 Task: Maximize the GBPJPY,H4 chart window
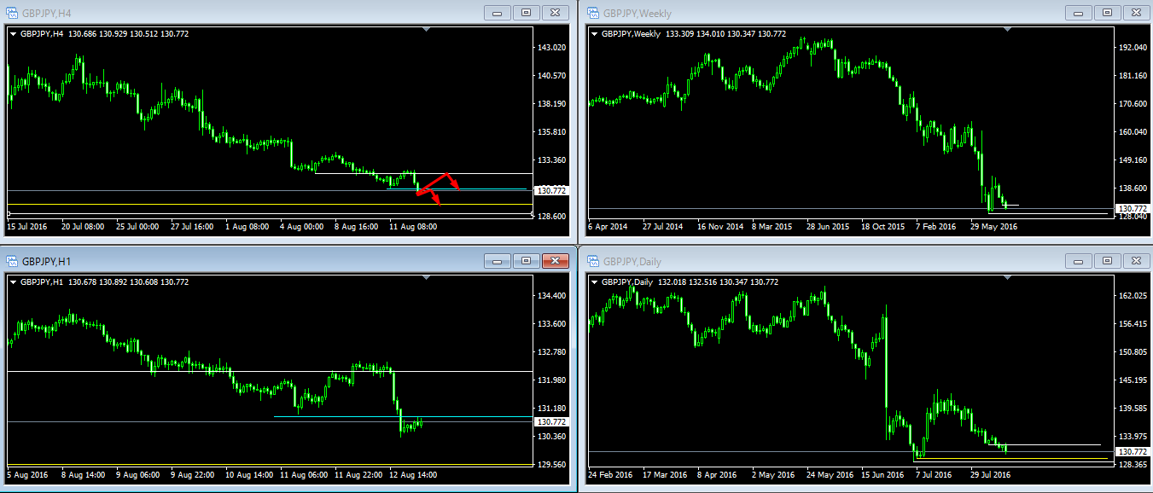[527, 13]
